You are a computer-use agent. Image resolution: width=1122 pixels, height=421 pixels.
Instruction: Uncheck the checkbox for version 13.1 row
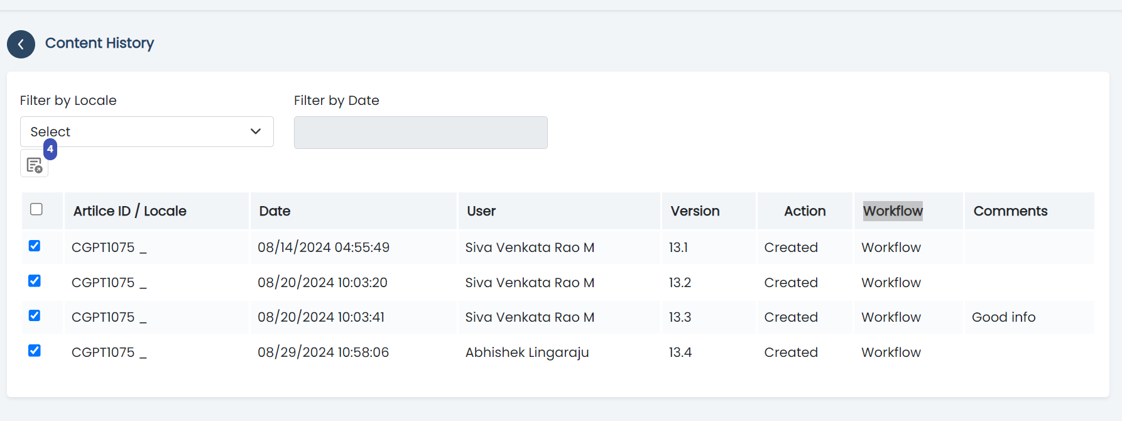tap(35, 246)
